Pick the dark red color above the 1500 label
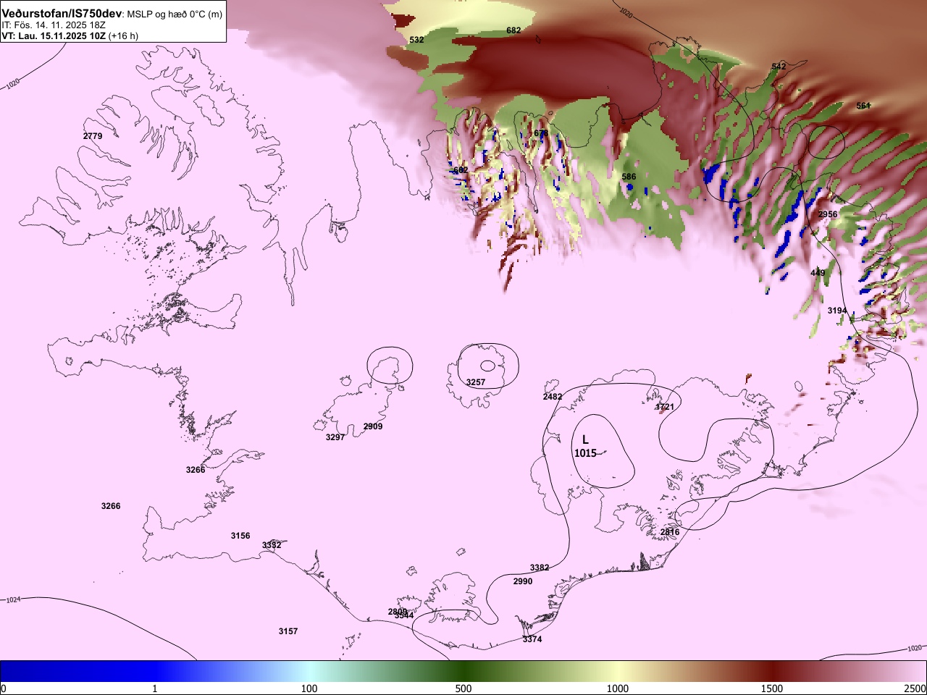 click(x=772, y=671)
